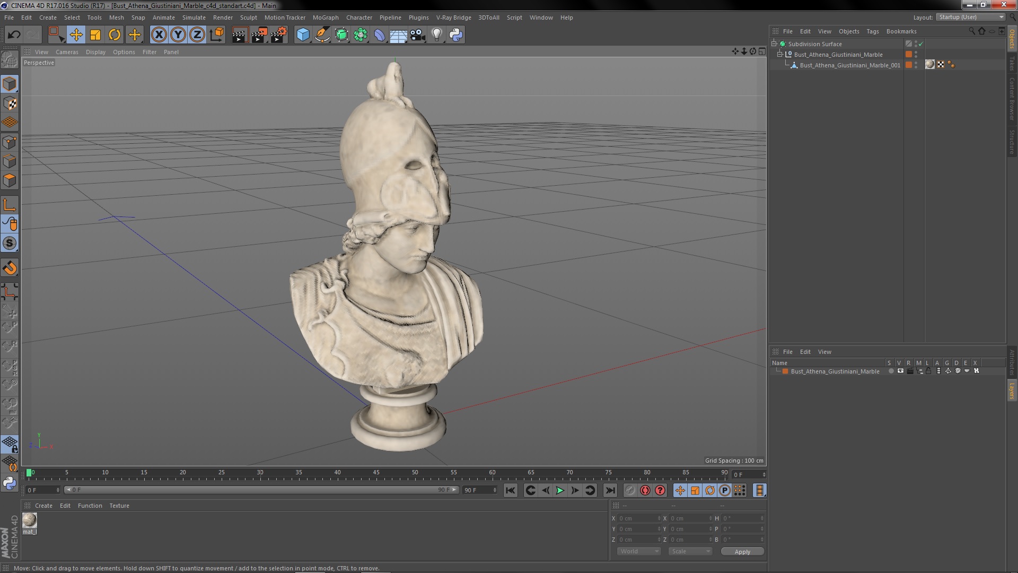Click X position input field

coord(639,518)
